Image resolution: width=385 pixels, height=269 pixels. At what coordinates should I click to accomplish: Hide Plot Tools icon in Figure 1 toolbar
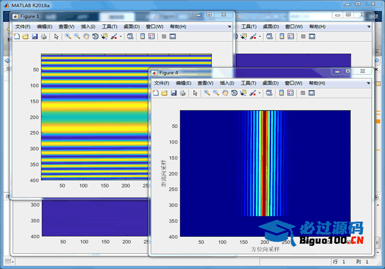click(164, 37)
